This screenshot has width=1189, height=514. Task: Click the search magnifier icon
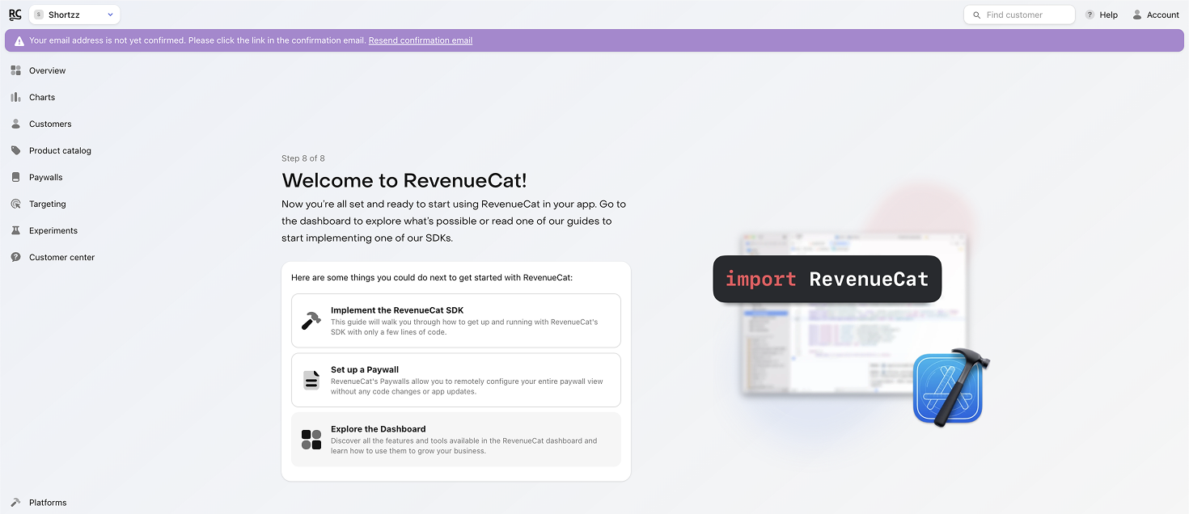[x=976, y=15]
